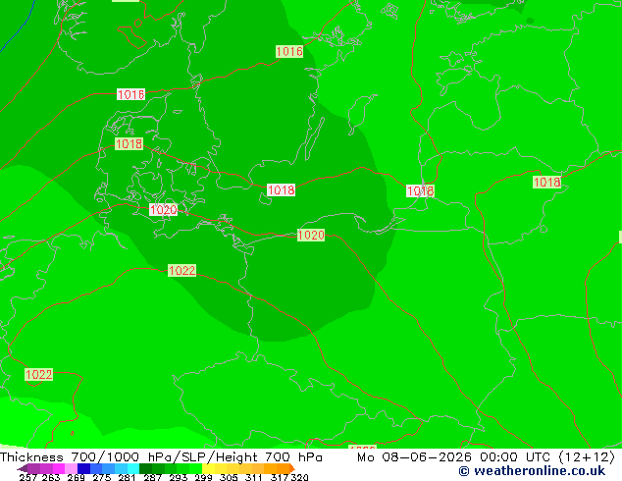Pick the cyan legend swatch

(133, 468)
